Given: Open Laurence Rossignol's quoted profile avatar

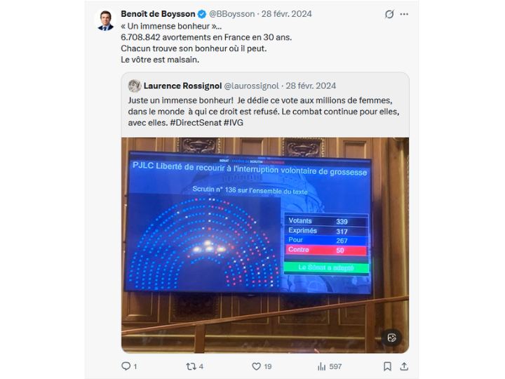Looking at the screenshot, I should pyautogui.click(x=135, y=86).
